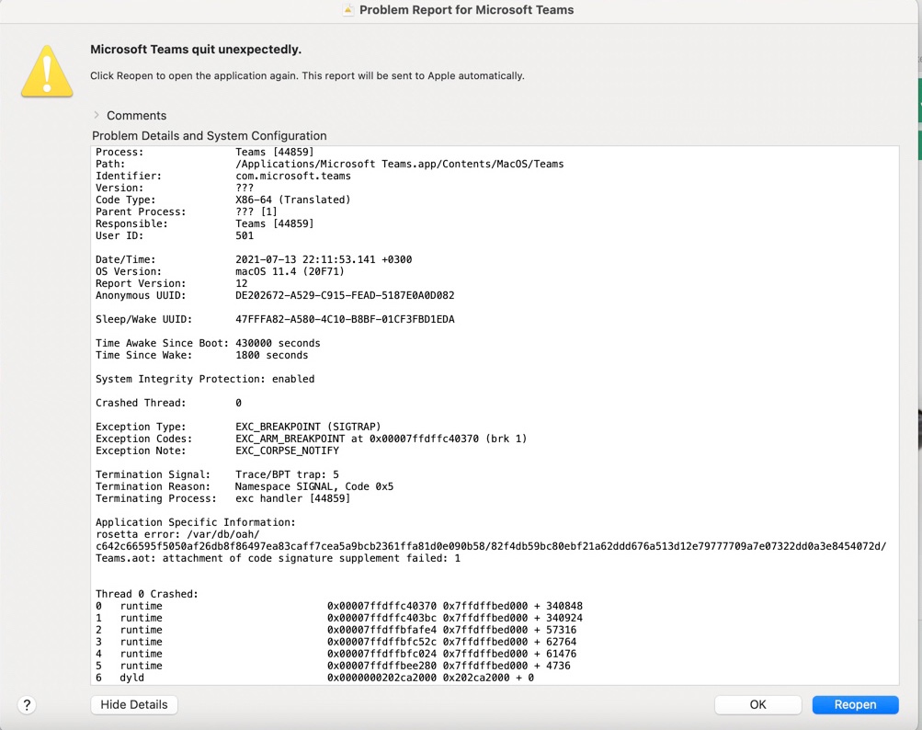922x730 pixels.
Task: Click the Sleep/Wake UUID value
Action: click(345, 319)
